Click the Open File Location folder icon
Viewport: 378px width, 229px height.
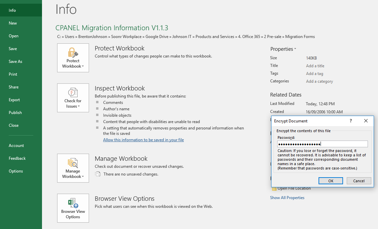[274, 189]
